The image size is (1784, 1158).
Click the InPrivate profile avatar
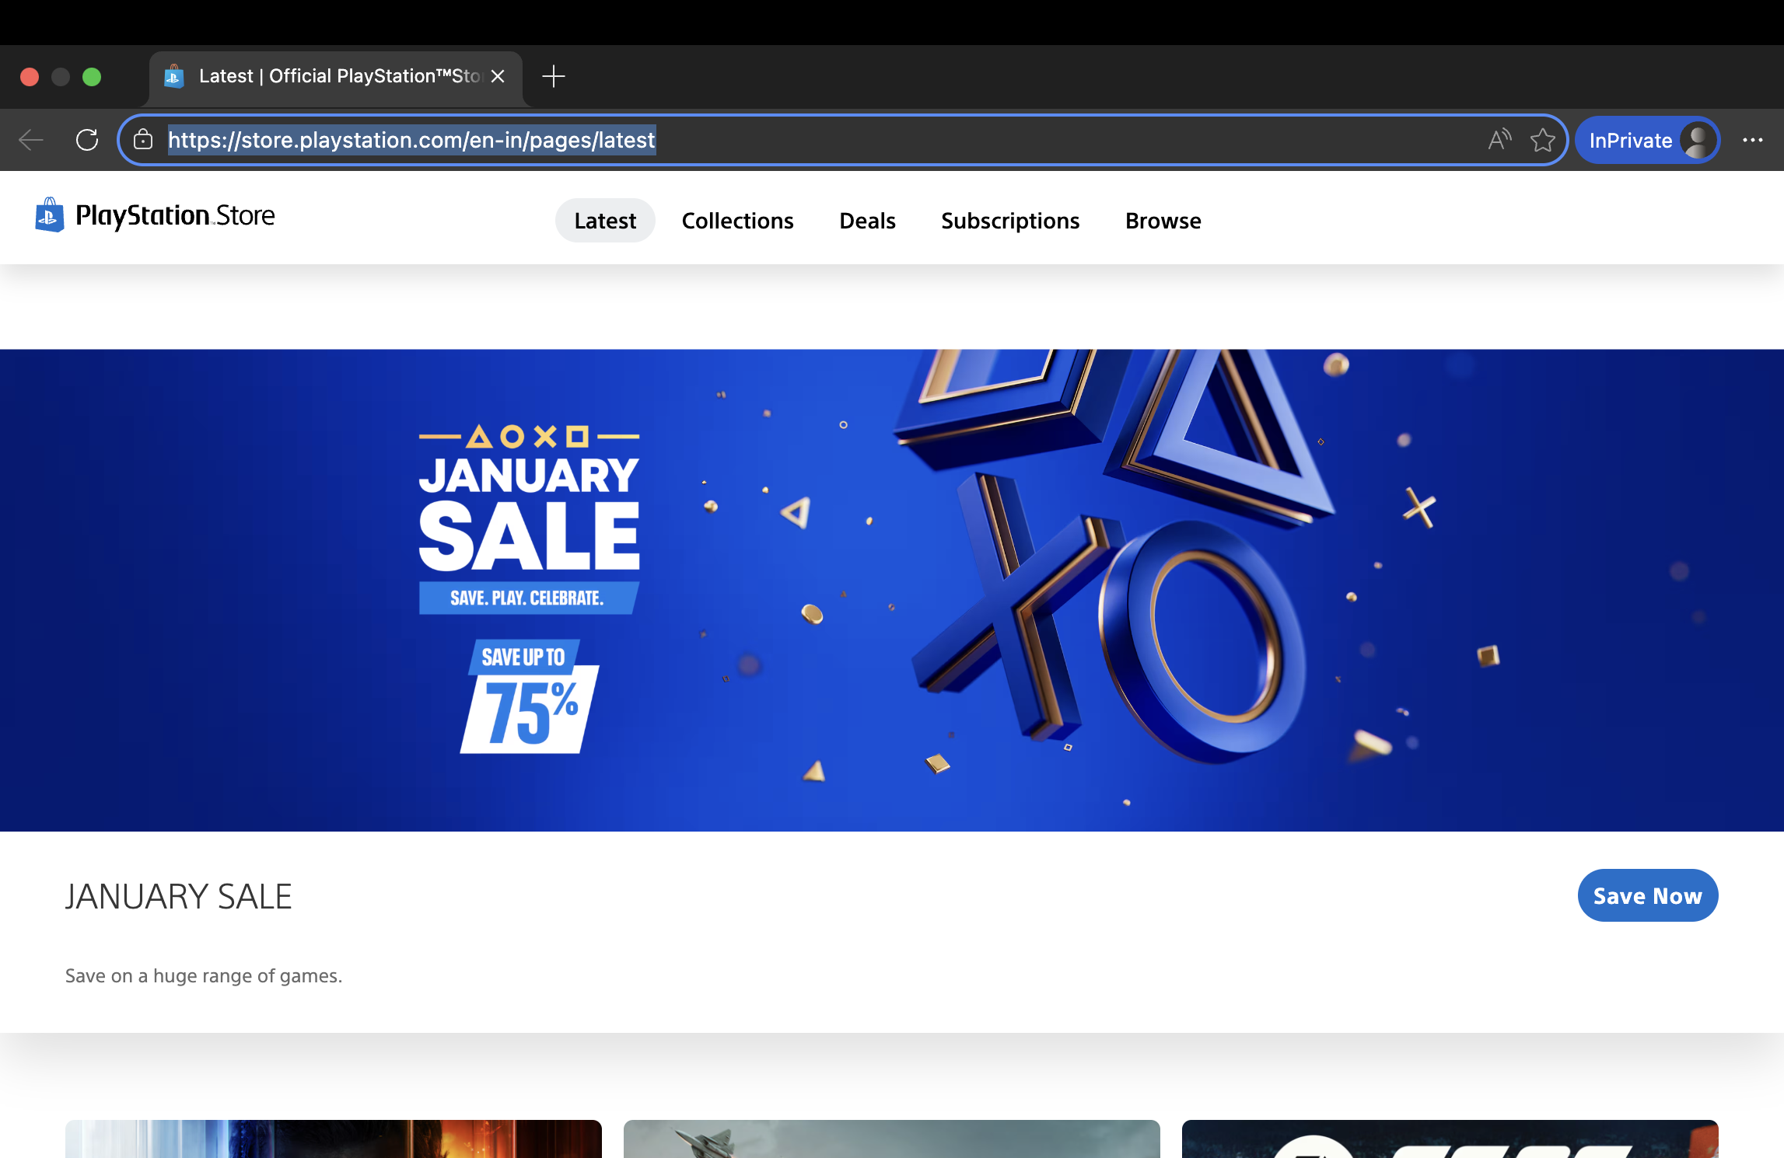tap(1698, 140)
